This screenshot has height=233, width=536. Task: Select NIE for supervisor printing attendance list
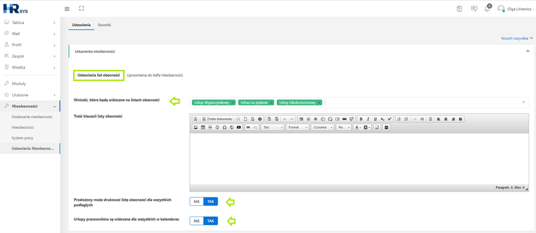(x=197, y=202)
